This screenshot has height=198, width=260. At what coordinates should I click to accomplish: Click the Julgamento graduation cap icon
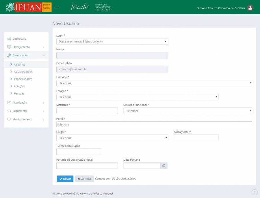9,111
